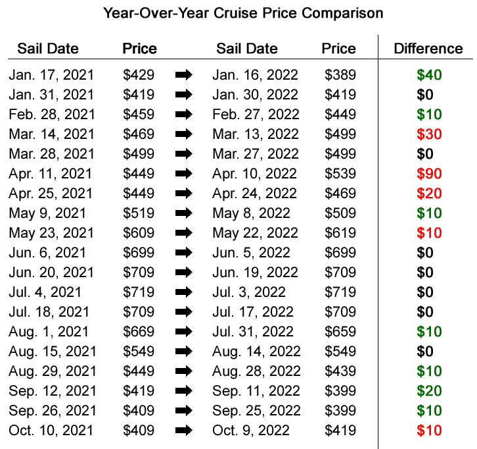Viewport: 477px width, 449px height.
Task: Select the Oct. 9, 2022 sail date
Action: pos(252,431)
